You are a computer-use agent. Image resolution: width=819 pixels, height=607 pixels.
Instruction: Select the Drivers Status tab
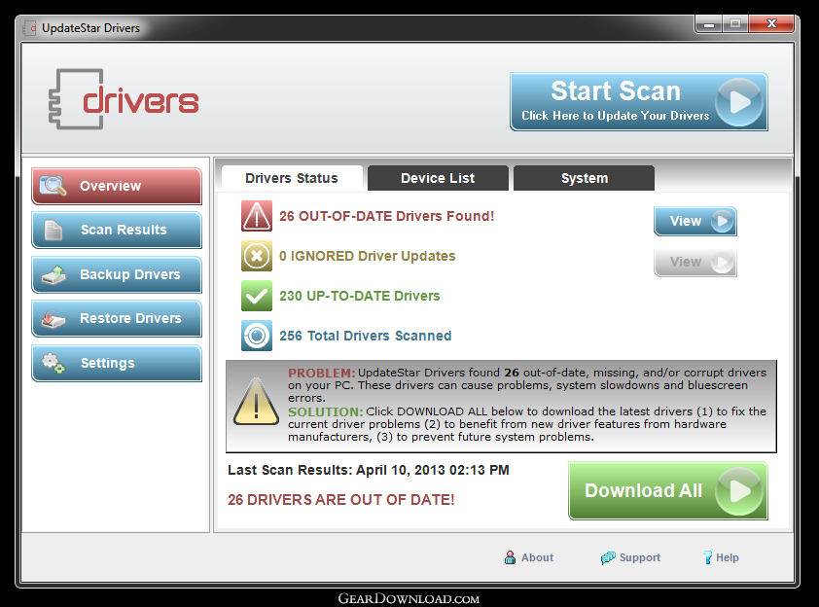click(292, 178)
